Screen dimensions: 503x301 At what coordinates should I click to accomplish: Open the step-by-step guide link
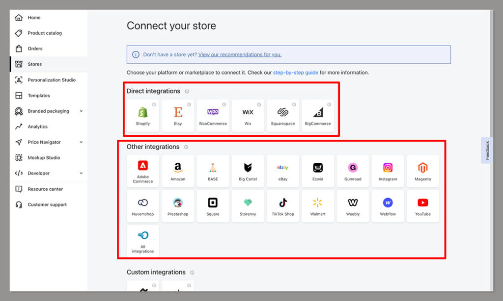[x=295, y=73]
